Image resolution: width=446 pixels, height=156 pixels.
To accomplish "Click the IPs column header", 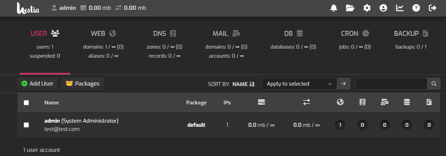I will (227, 102).
